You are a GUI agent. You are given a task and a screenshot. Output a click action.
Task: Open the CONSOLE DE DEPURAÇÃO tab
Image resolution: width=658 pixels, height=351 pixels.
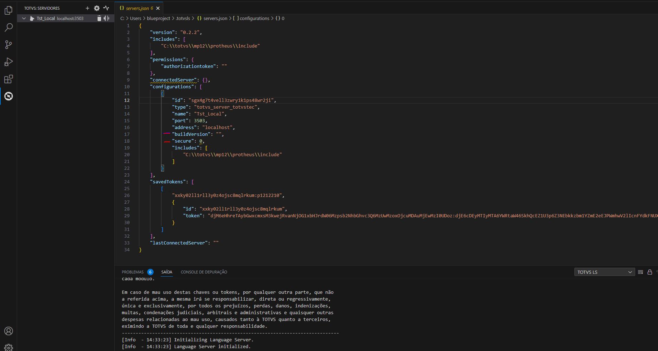coord(204,272)
